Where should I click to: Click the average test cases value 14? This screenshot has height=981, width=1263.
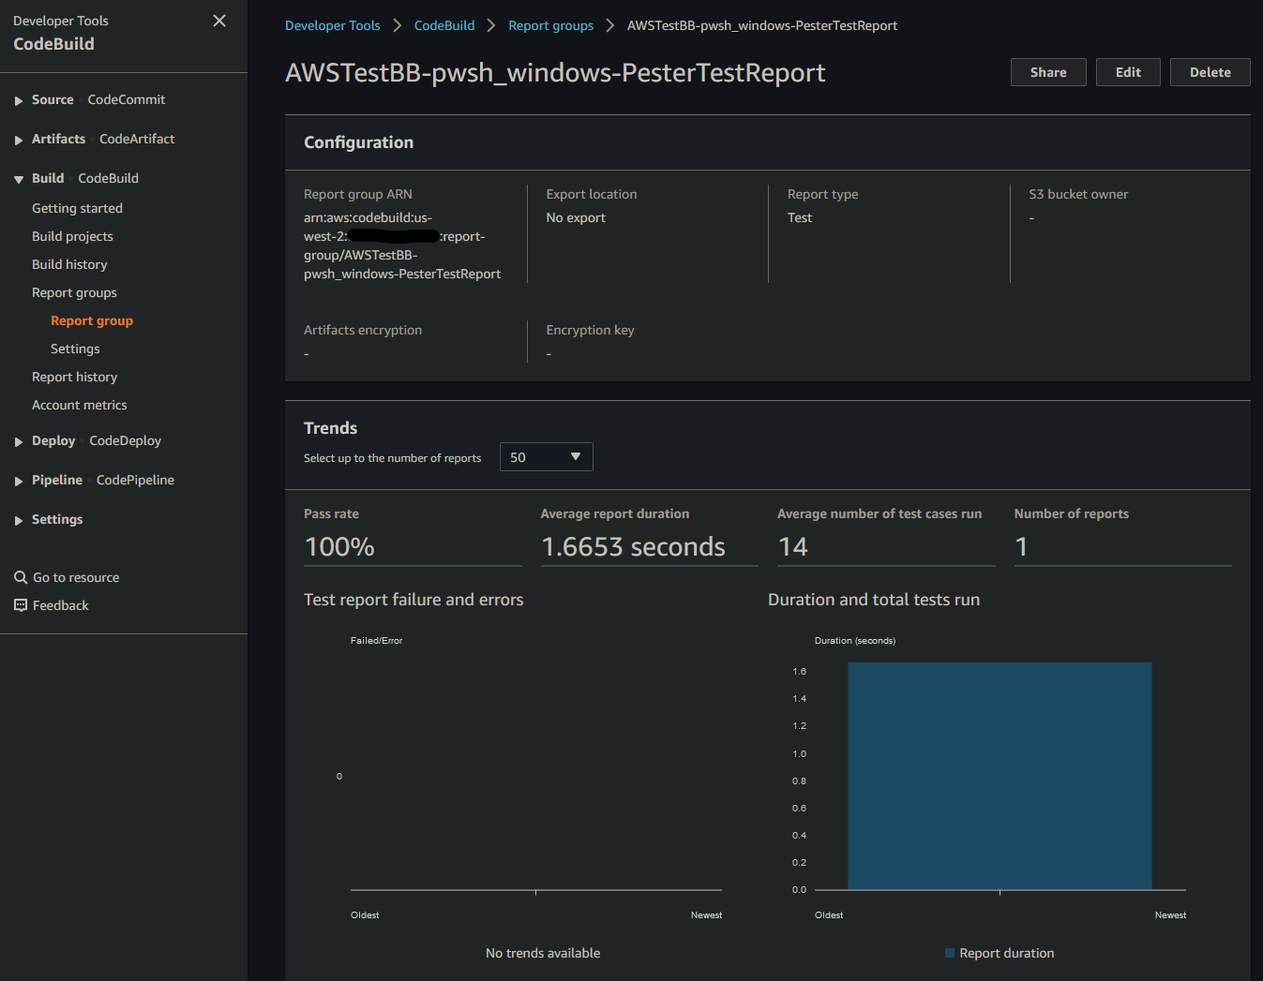(x=793, y=546)
